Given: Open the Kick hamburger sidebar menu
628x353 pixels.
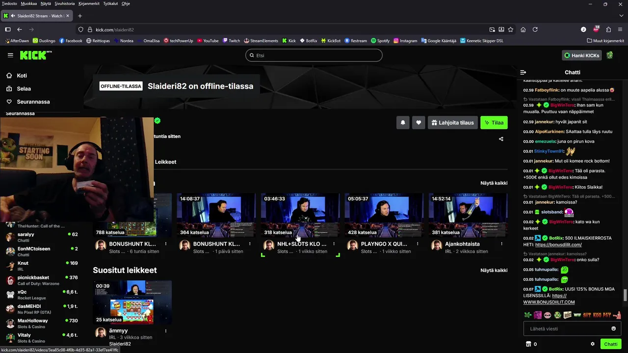Looking at the screenshot, I should click(10, 55).
